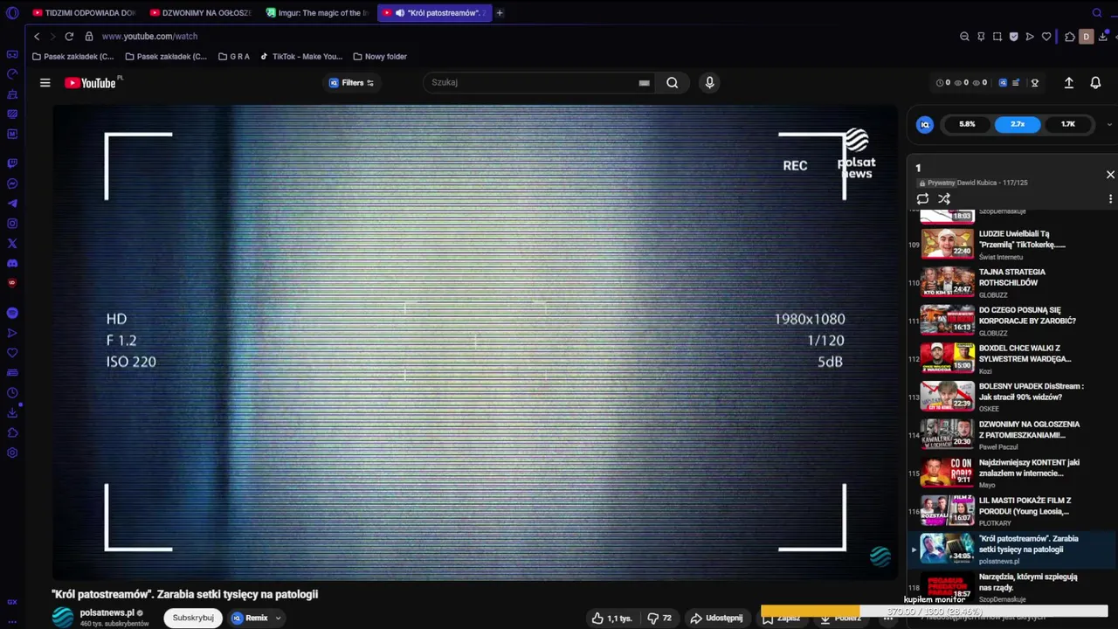Play TAJNA STRATEGIA ROTHSCHILDÓW video
This screenshot has width=1118, height=629.
1011,282
